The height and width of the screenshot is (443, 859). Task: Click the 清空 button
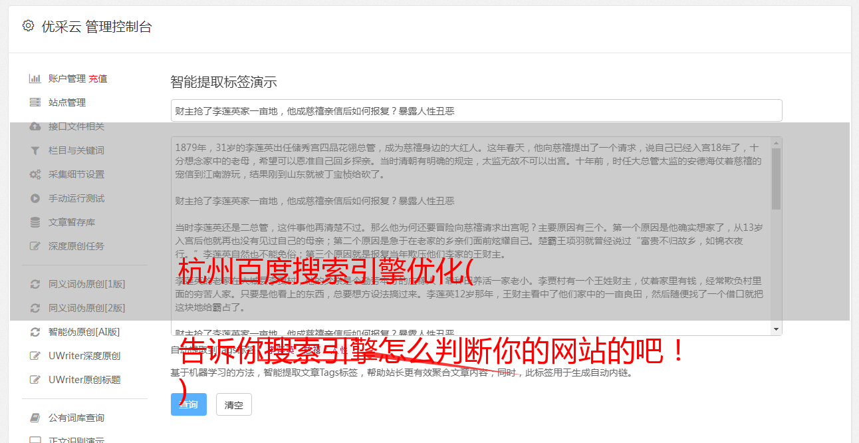(234, 404)
